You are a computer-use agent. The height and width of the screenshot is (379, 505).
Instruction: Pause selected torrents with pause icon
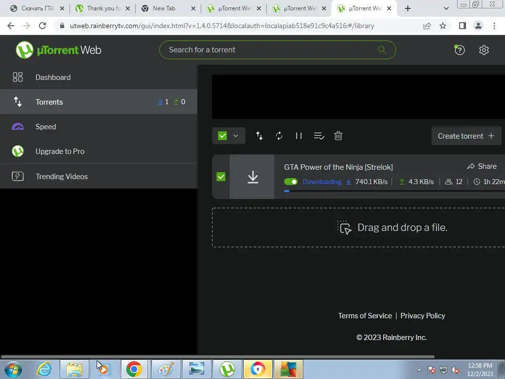(x=298, y=136)
